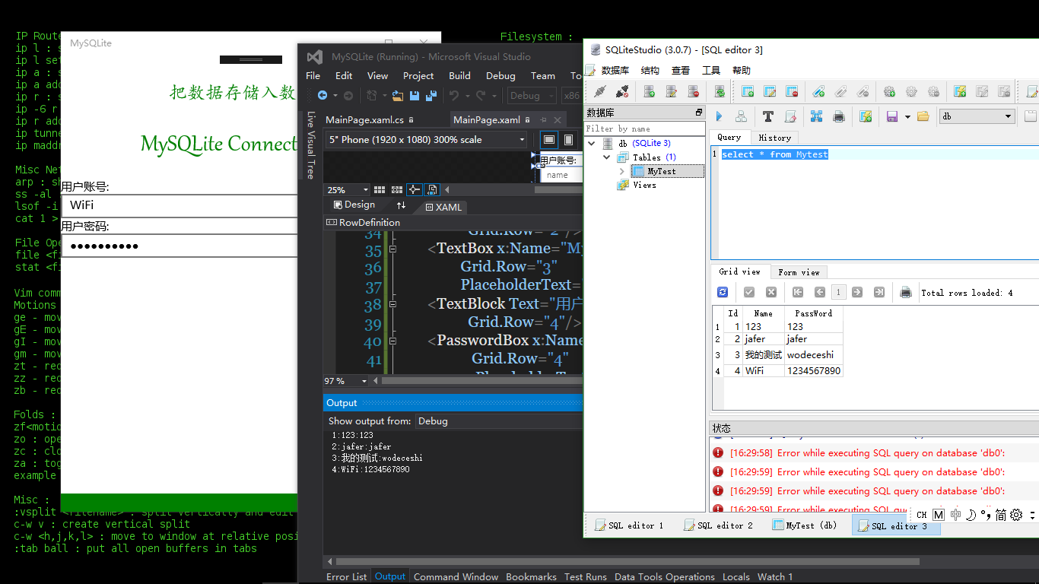The height and width of the screenshot is (584, 1039).
Task: Print grid results printer icon
Action: [906, 292]
